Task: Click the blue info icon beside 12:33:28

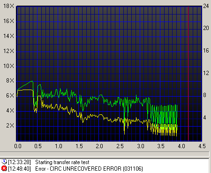Action: coord(4,162)
